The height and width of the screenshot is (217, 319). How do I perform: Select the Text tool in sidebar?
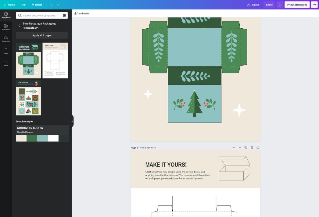(x=6, y=51)
